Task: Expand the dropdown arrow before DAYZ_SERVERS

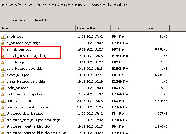Action: (25, 5)
